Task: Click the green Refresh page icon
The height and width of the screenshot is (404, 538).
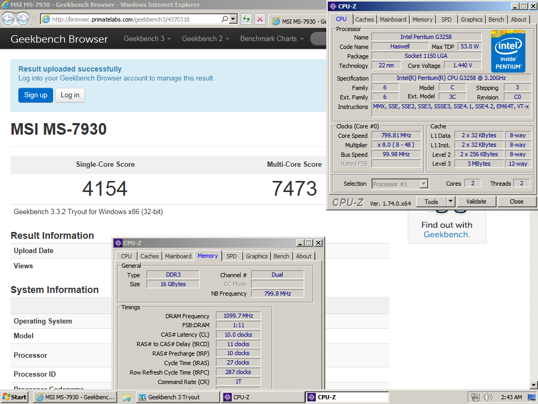Action: [246, 19]
